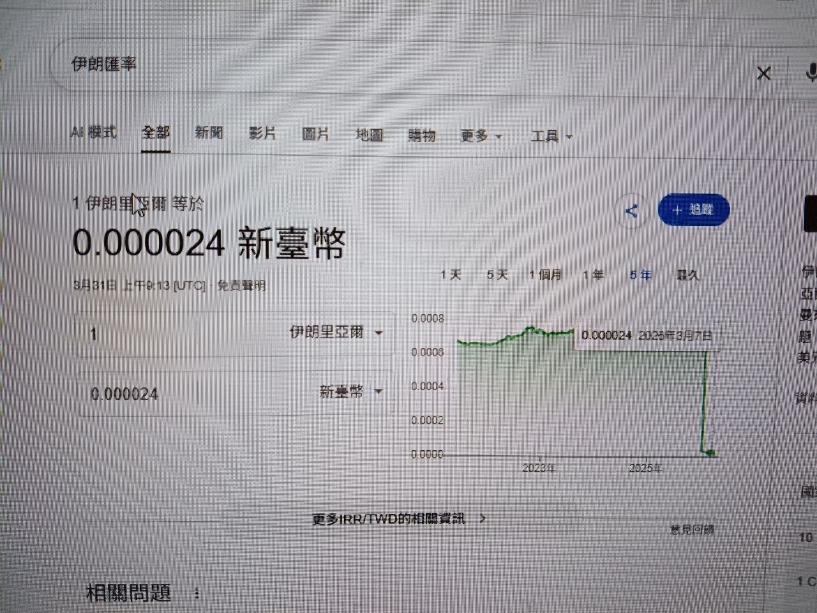
Task: Select the 1 個月 chart range
Action: pos(545,275)
